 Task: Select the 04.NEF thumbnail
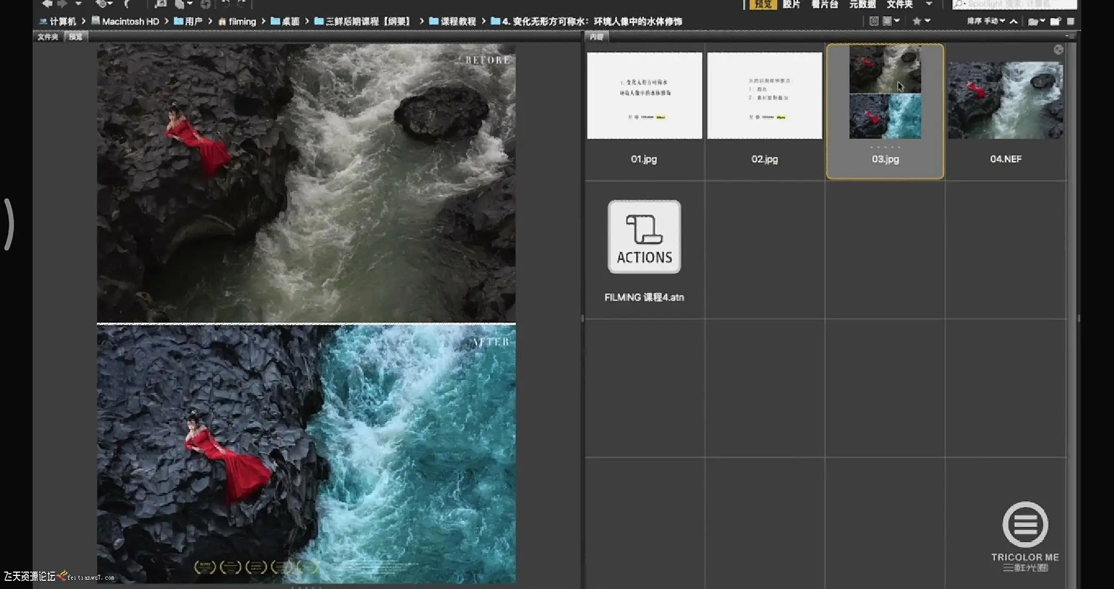1005,100
